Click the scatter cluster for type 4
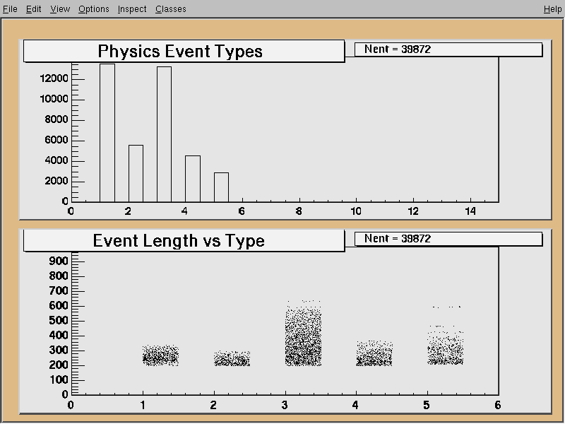 [374, 353]
